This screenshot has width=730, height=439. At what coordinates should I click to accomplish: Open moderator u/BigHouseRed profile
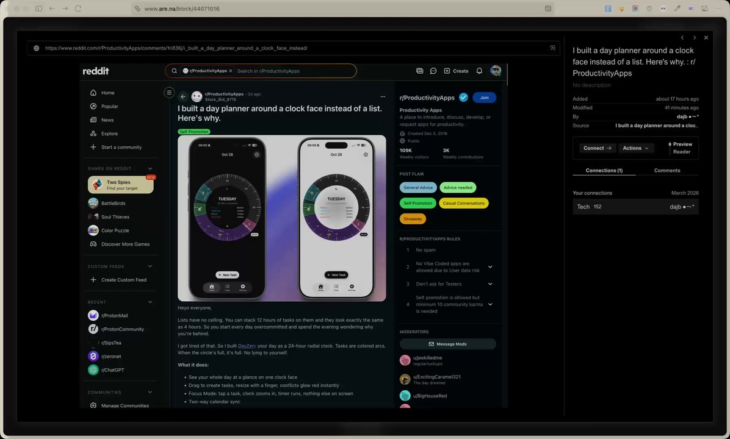tap(430, 396)
